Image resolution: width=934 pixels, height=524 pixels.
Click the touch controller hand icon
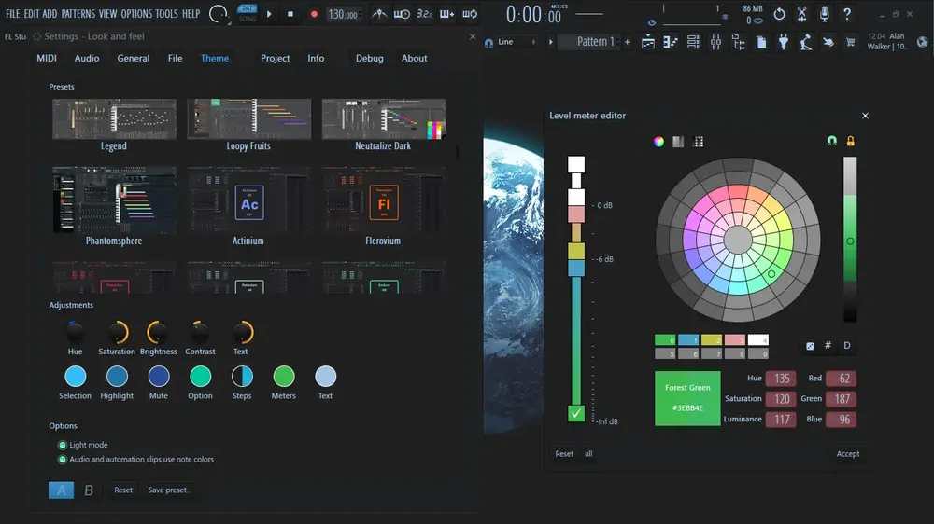[x=828, y=42]
